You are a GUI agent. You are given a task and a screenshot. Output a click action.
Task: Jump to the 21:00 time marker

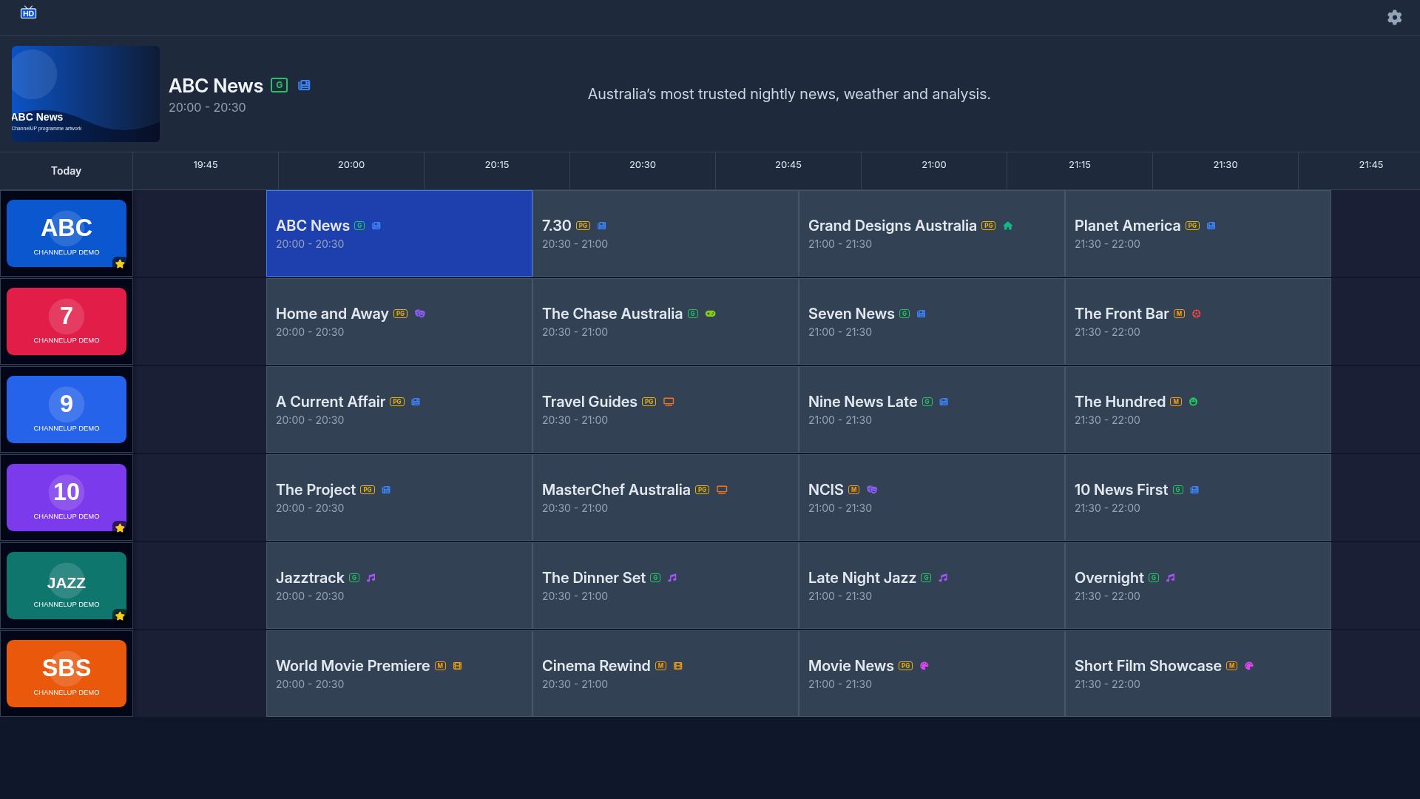(x=934, y=165)
